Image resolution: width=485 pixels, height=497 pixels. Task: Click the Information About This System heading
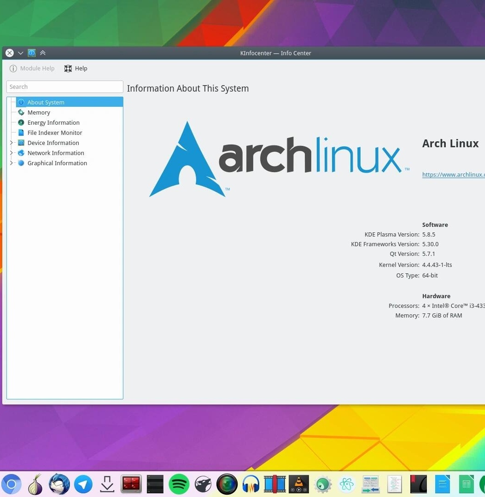click(x=188, y=88)
